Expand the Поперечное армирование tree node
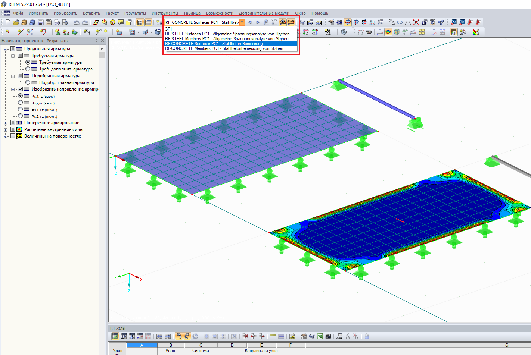This screenshot has height=355, width=531. [x=6, y=123]
